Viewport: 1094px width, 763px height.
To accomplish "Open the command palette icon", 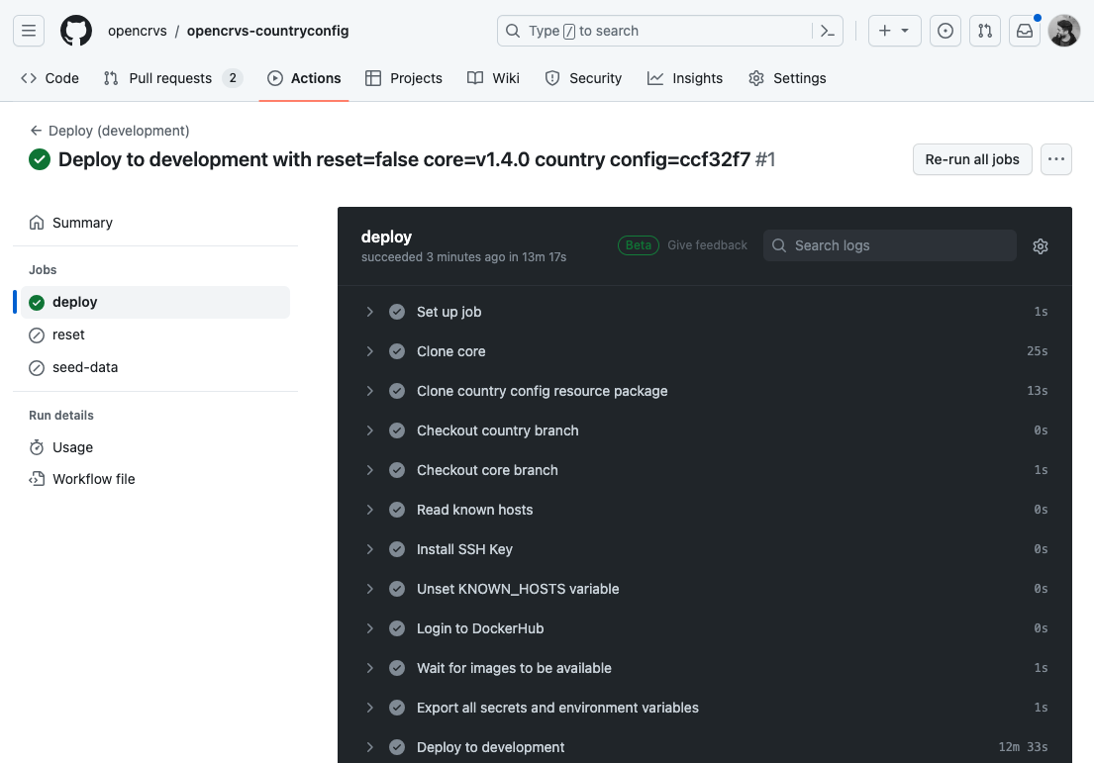I will click(x=829, y=31).
